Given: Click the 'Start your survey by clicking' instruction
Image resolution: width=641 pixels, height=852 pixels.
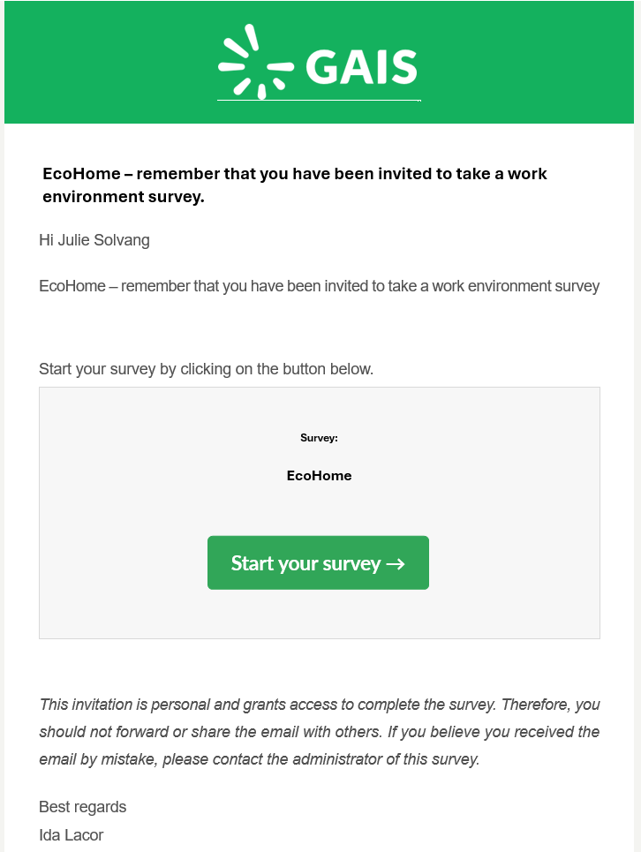Looking at the screenshot, I should 206,369.
